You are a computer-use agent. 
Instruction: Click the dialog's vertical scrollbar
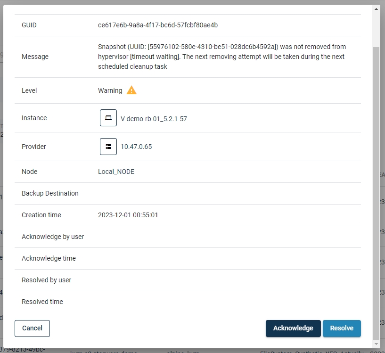tap(376, 189)
